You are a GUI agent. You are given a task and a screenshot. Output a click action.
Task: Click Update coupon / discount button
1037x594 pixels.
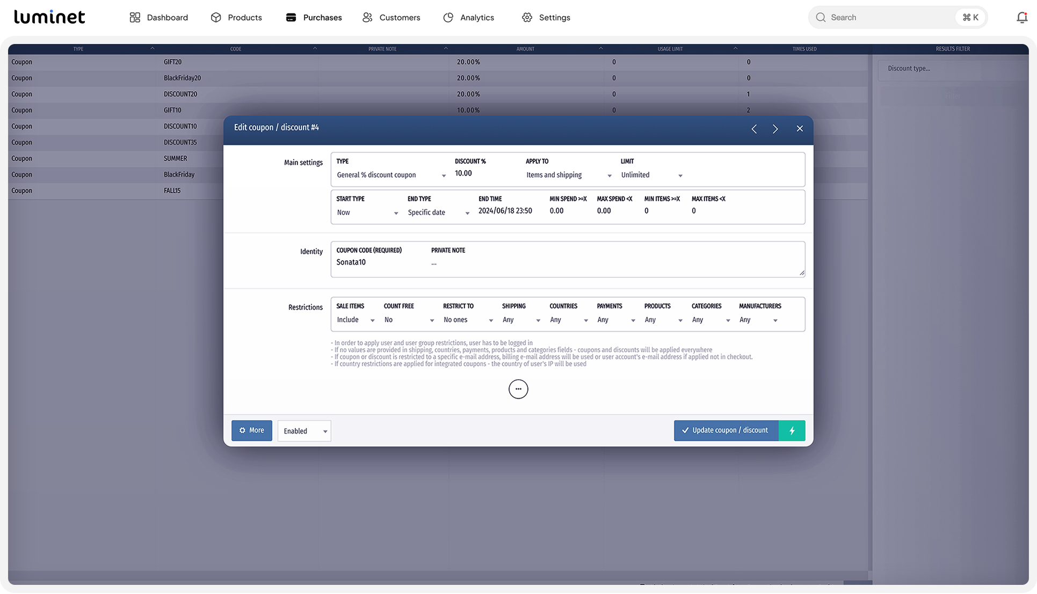point(726,430)
